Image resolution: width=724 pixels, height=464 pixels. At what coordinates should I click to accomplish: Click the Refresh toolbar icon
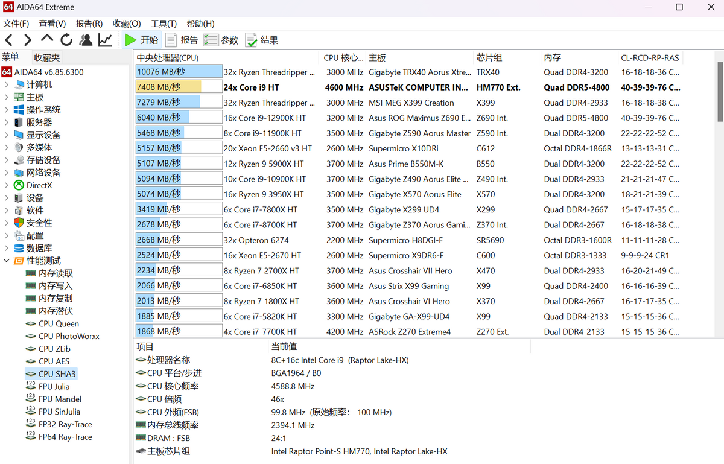click(x=66, y=40)
